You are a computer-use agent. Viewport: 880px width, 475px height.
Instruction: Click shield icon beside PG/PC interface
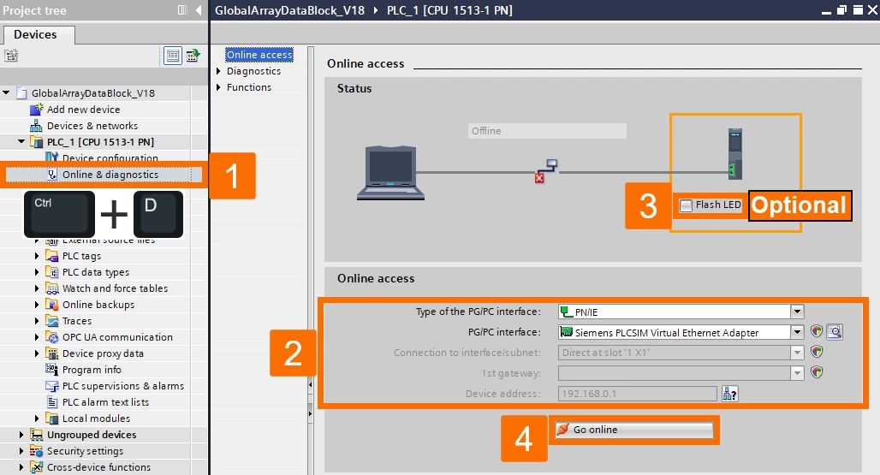[x=817, y=332]
